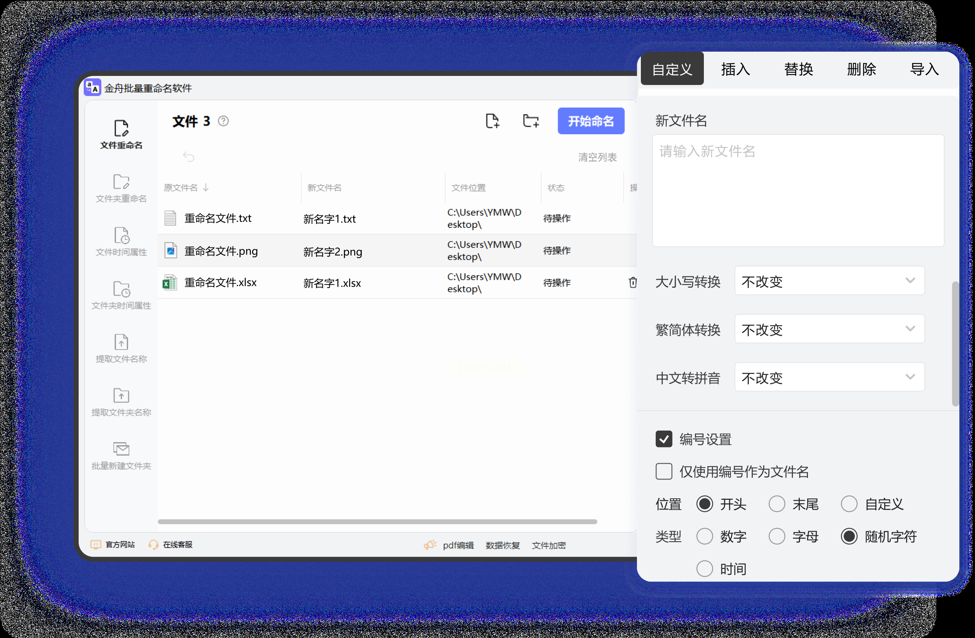Image resolution: width=975 pixels, height=638 pixels.
Task: Click the add file icon
Action: [493, 121]
